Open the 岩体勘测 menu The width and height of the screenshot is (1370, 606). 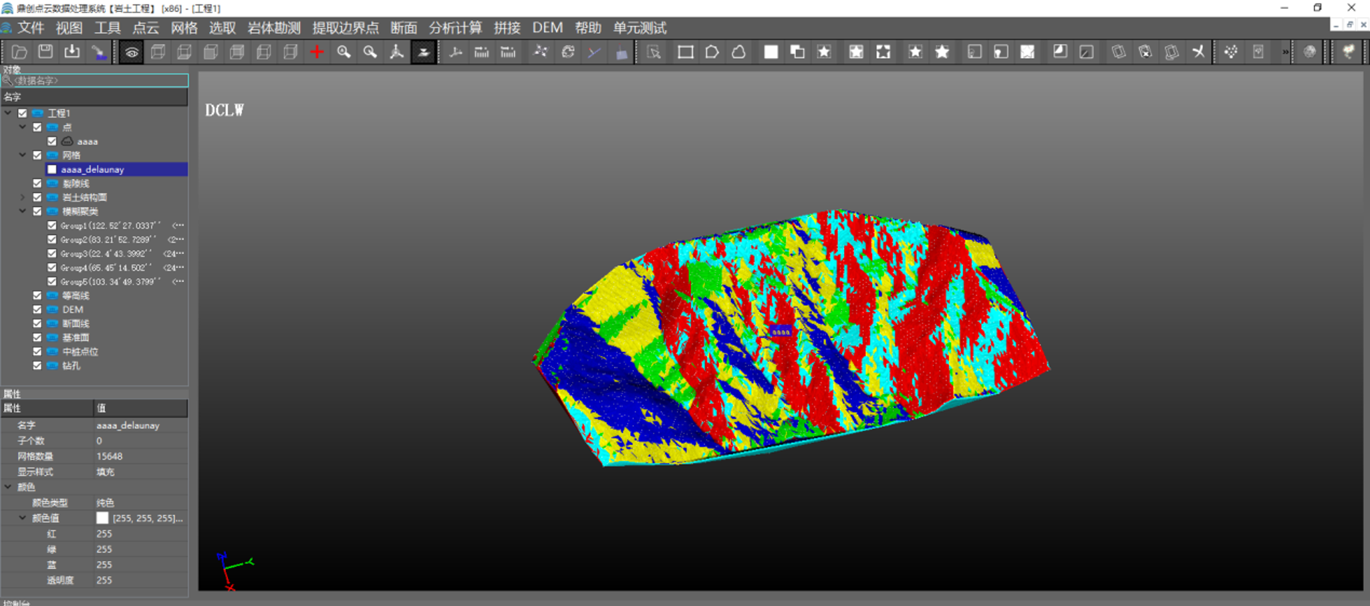274,28
